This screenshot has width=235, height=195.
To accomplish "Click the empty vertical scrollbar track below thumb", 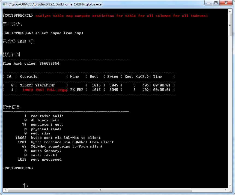I will click(x=230, y=110).
